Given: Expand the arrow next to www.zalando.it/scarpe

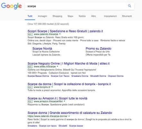Looking at the screenshot, I should click(x=60, y=34).
